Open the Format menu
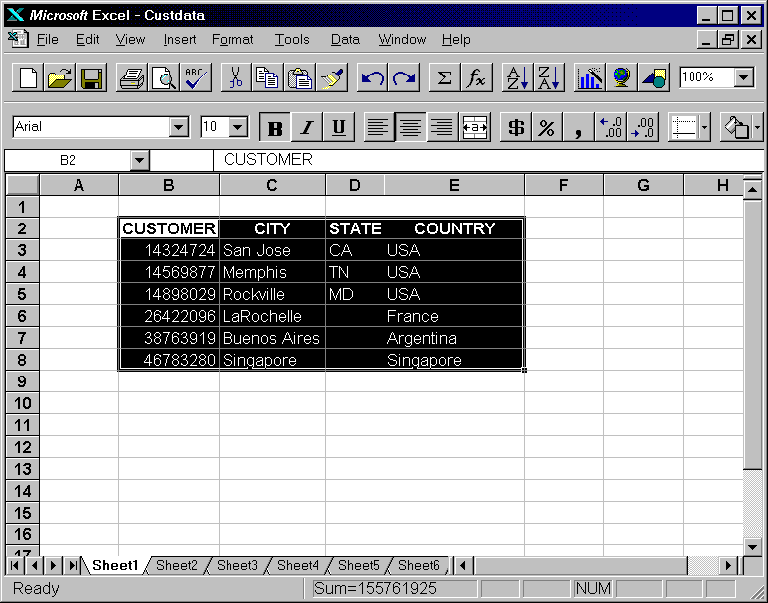 [232, 40]
